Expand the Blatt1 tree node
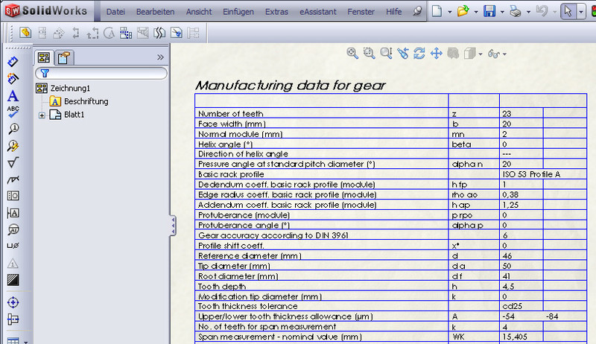The width and height of the screenshot is (596, 344). [x=42, y=115]
